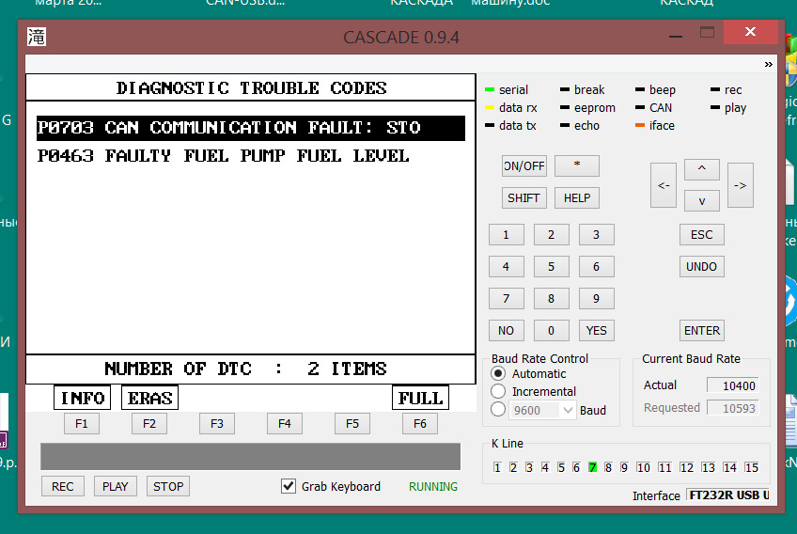
Task: Click the asterisk key button
Action: (577, 165)
